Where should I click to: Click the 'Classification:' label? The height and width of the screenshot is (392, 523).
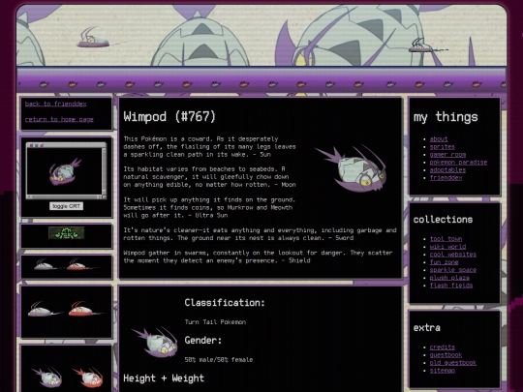(225, 303)
